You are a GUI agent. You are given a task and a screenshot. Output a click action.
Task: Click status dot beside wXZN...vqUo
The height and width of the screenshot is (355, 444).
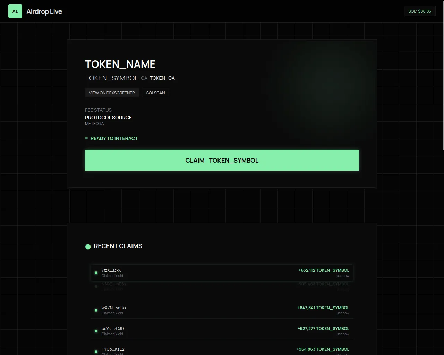[96, 310]
